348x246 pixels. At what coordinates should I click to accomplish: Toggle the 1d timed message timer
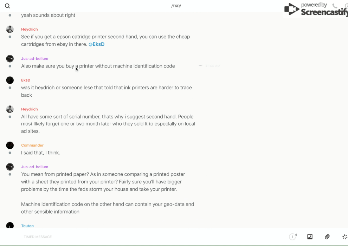pyautogui.click(x=293, y=237)
